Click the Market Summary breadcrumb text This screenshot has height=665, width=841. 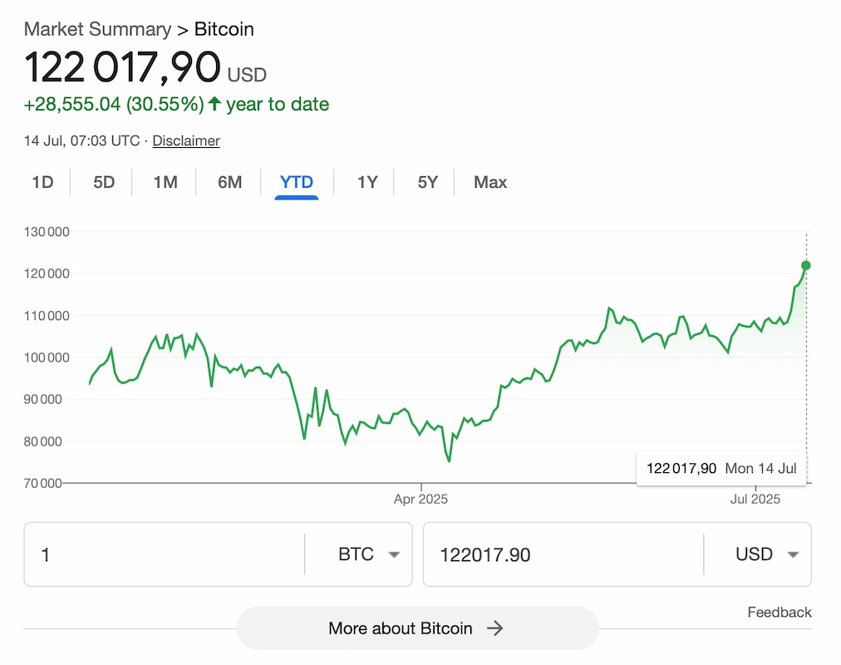coord(97,29)
